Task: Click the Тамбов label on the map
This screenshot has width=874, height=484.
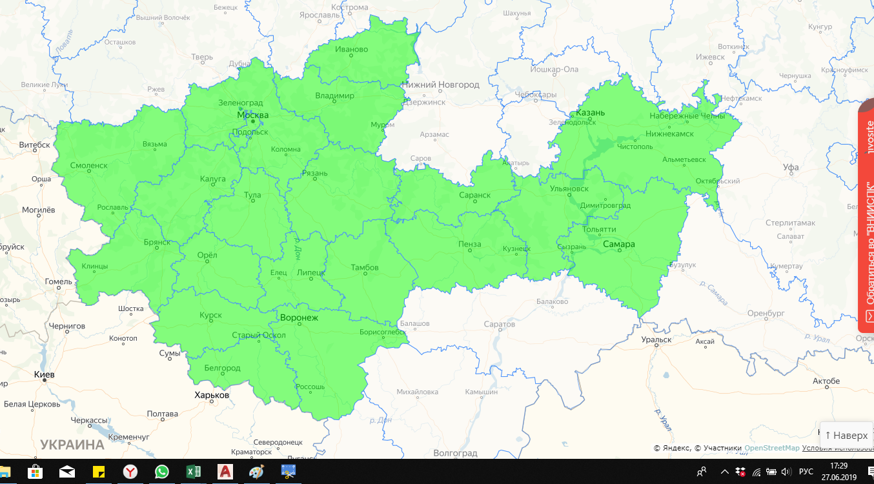Action: [364, 267]
